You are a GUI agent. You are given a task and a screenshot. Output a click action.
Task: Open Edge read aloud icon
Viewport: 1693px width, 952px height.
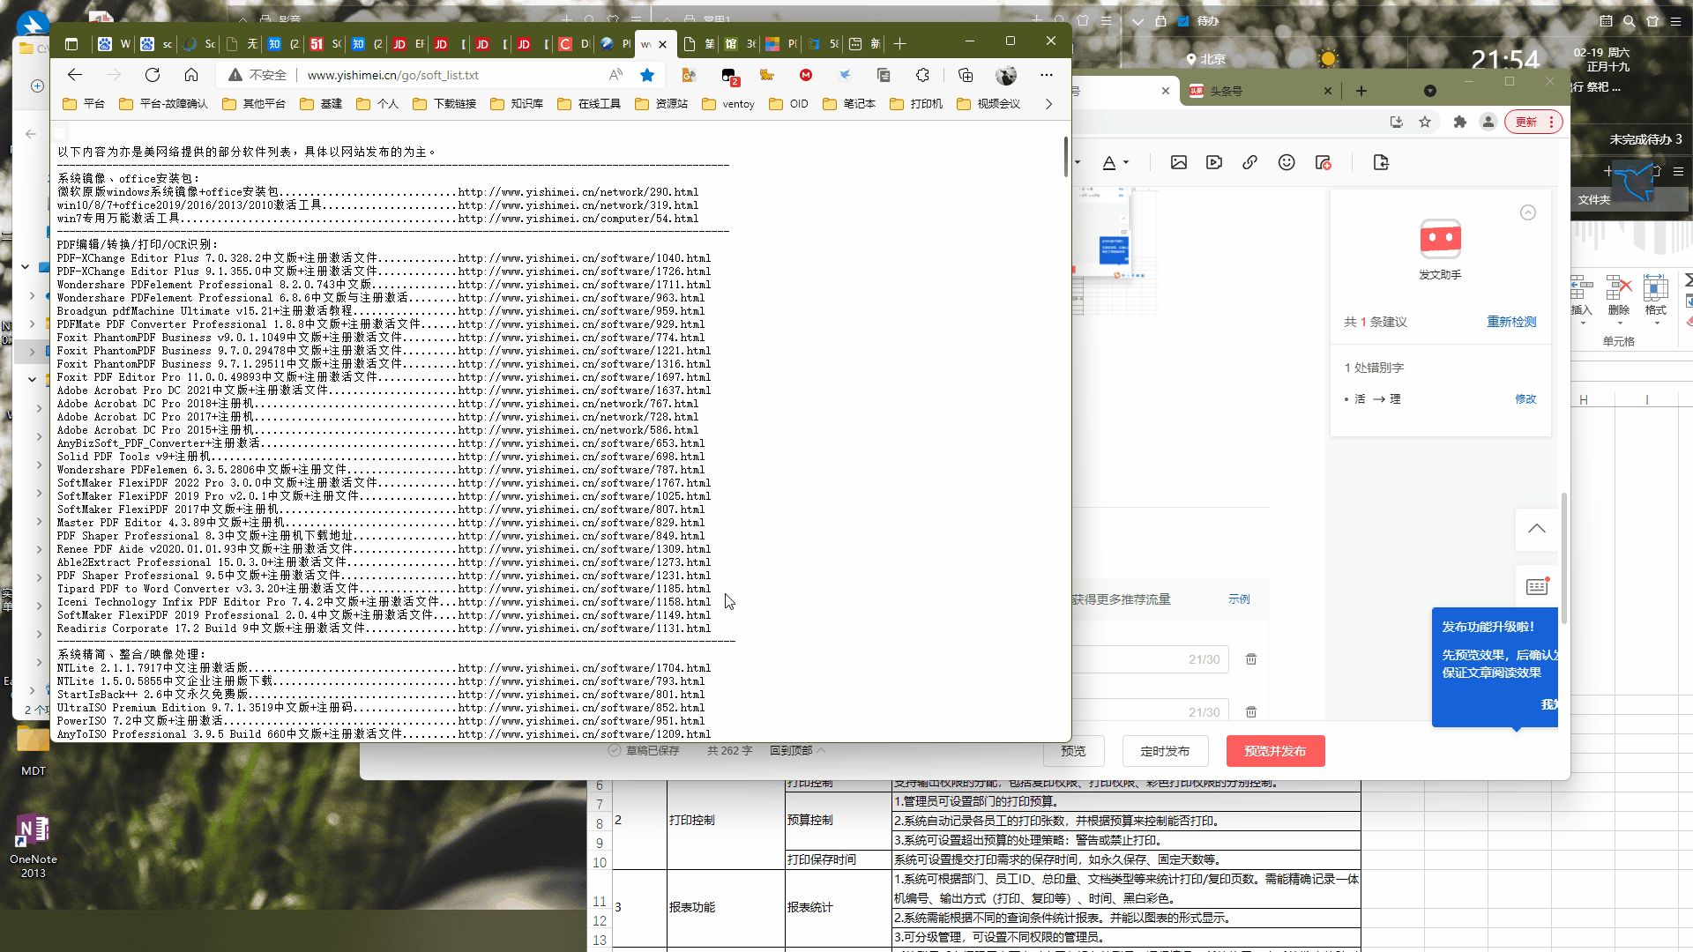[615, 75]
